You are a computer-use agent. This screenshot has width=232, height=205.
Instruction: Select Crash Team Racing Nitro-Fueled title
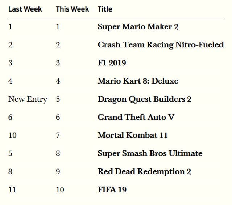pos(161,45)
